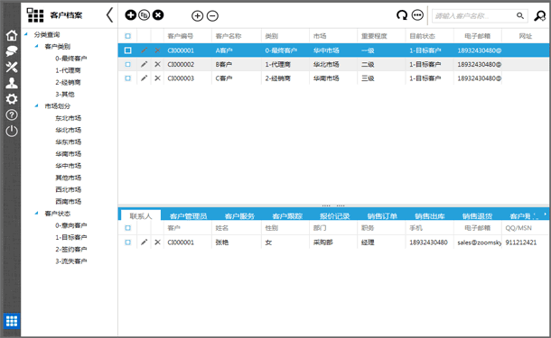Filter by 2-经销商 category
This screenshot has width=551, height=338.
[x=68, y=82]
